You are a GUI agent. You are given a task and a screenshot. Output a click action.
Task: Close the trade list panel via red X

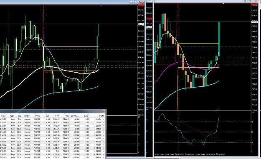tap(104, 111)
